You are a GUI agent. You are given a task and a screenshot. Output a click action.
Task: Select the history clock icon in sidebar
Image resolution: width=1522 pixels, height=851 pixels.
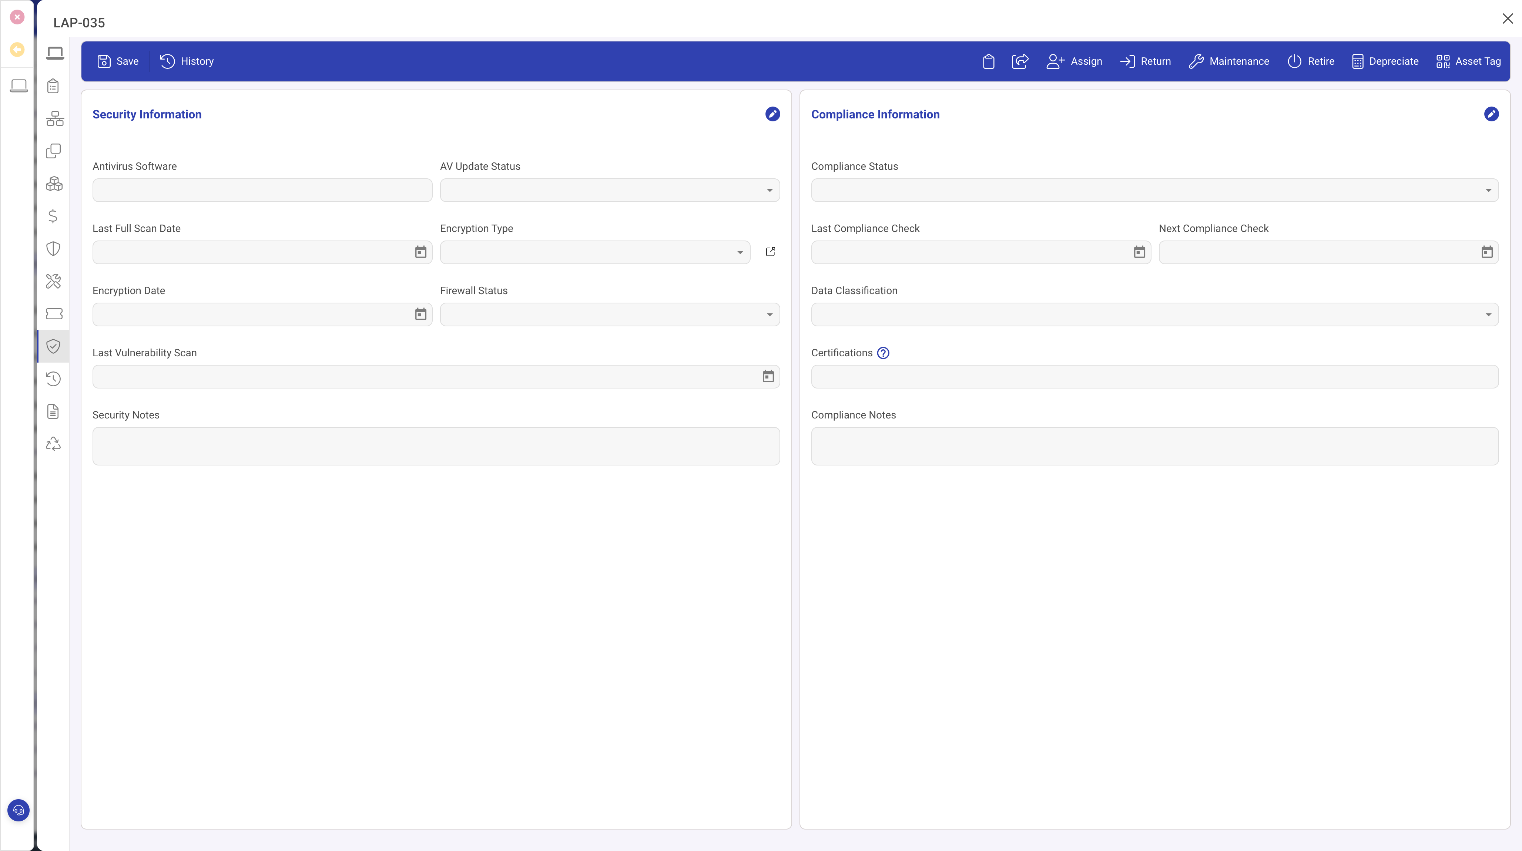[x=54, y=379]
